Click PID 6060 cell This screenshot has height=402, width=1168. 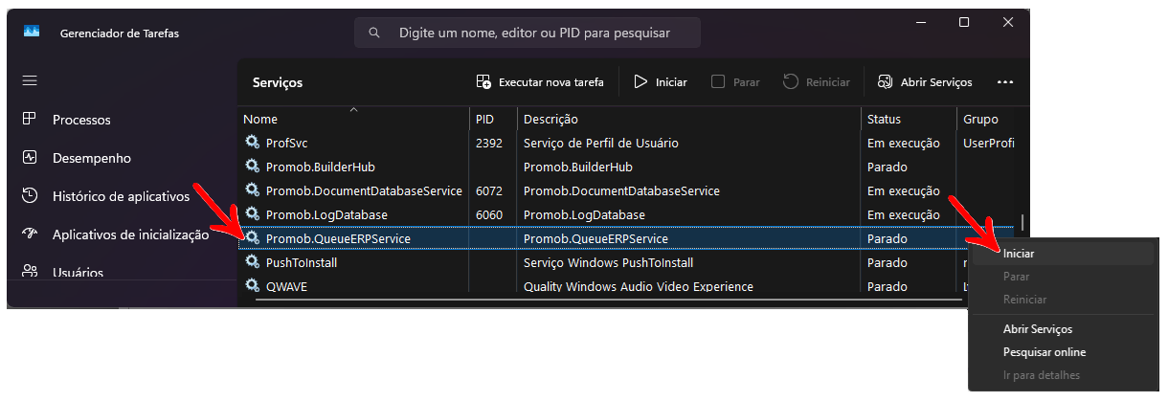point(488,214)
